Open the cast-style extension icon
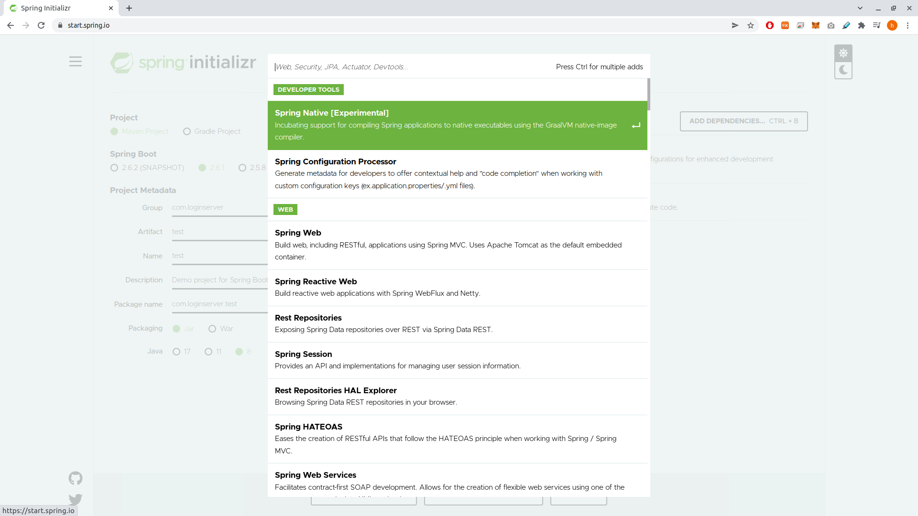 point(800,25)
